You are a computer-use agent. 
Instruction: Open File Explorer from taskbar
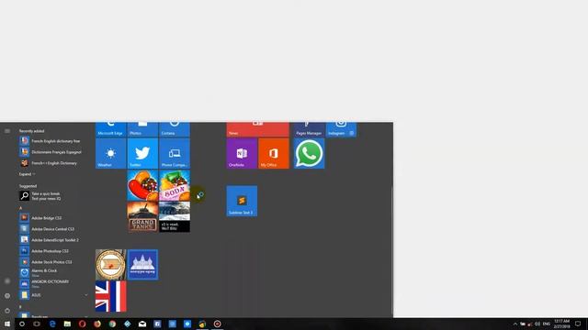point(67,324)
